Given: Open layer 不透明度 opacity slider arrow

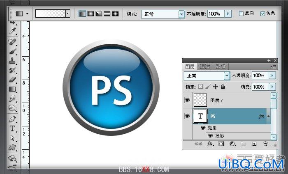Looking at the screenshot, I should [272, 76].
